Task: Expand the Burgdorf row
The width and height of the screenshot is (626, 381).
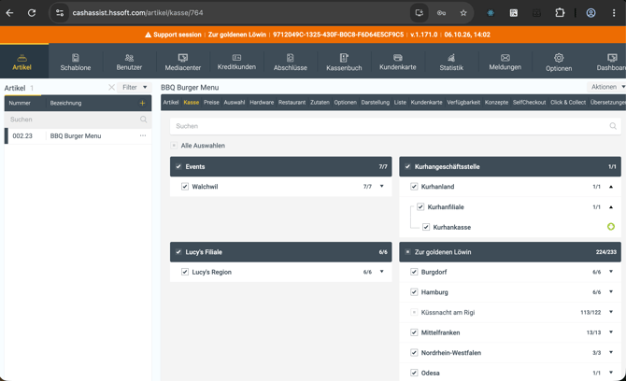Action: pyautogui.click(x=611, y=272)
